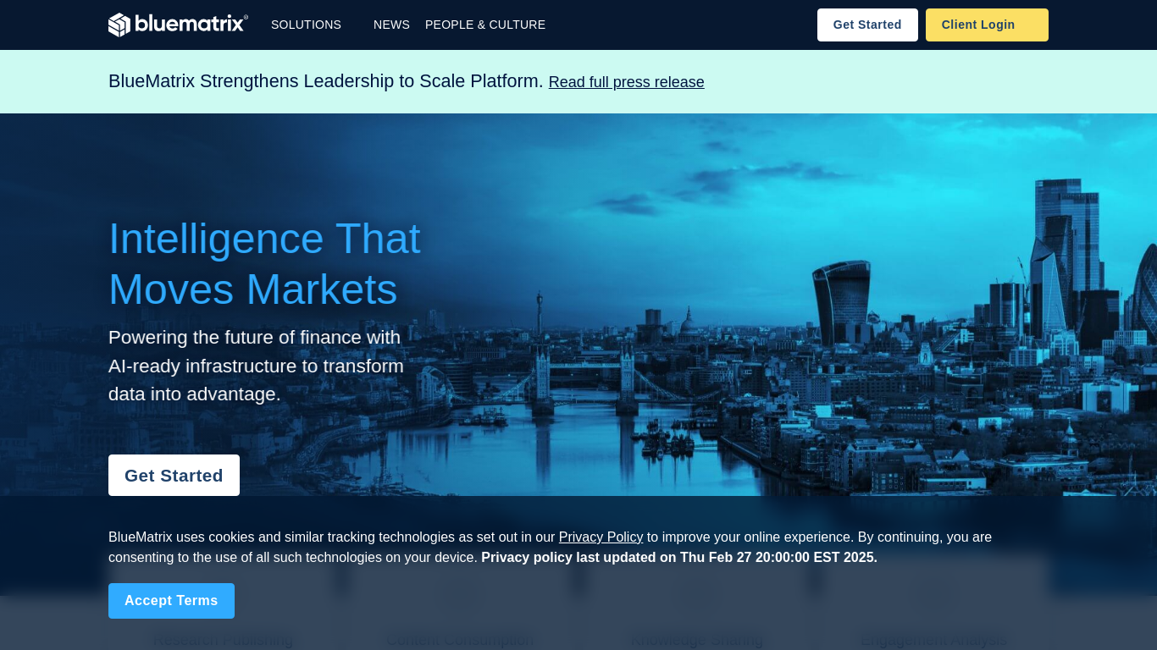1157x650 pixels.
Task: Click the 'Powering the future of finance' paragraph
Action: point(256,366)
